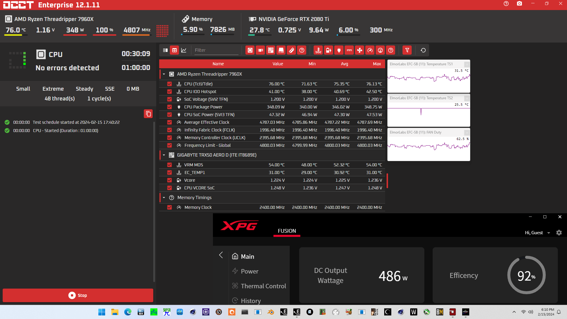This screenshot has width=567, height=319.
Task: Toggle motherboard sensors filter icon
Action: point(271,50)
